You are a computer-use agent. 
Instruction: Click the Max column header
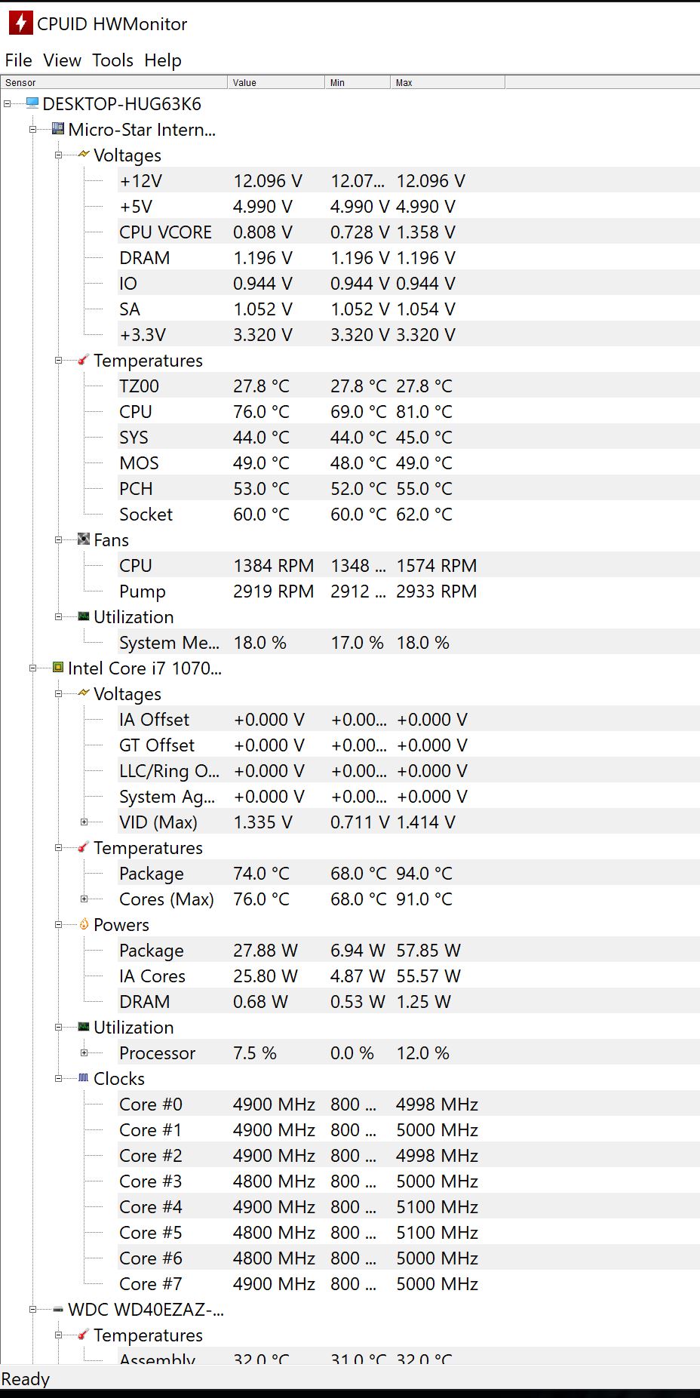(447, 82)
